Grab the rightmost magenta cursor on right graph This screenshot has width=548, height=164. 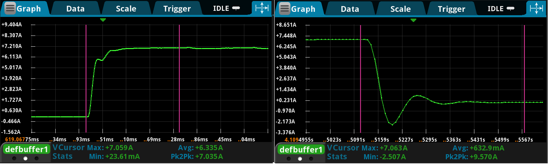pyautogui.click(x=524, y=78)
